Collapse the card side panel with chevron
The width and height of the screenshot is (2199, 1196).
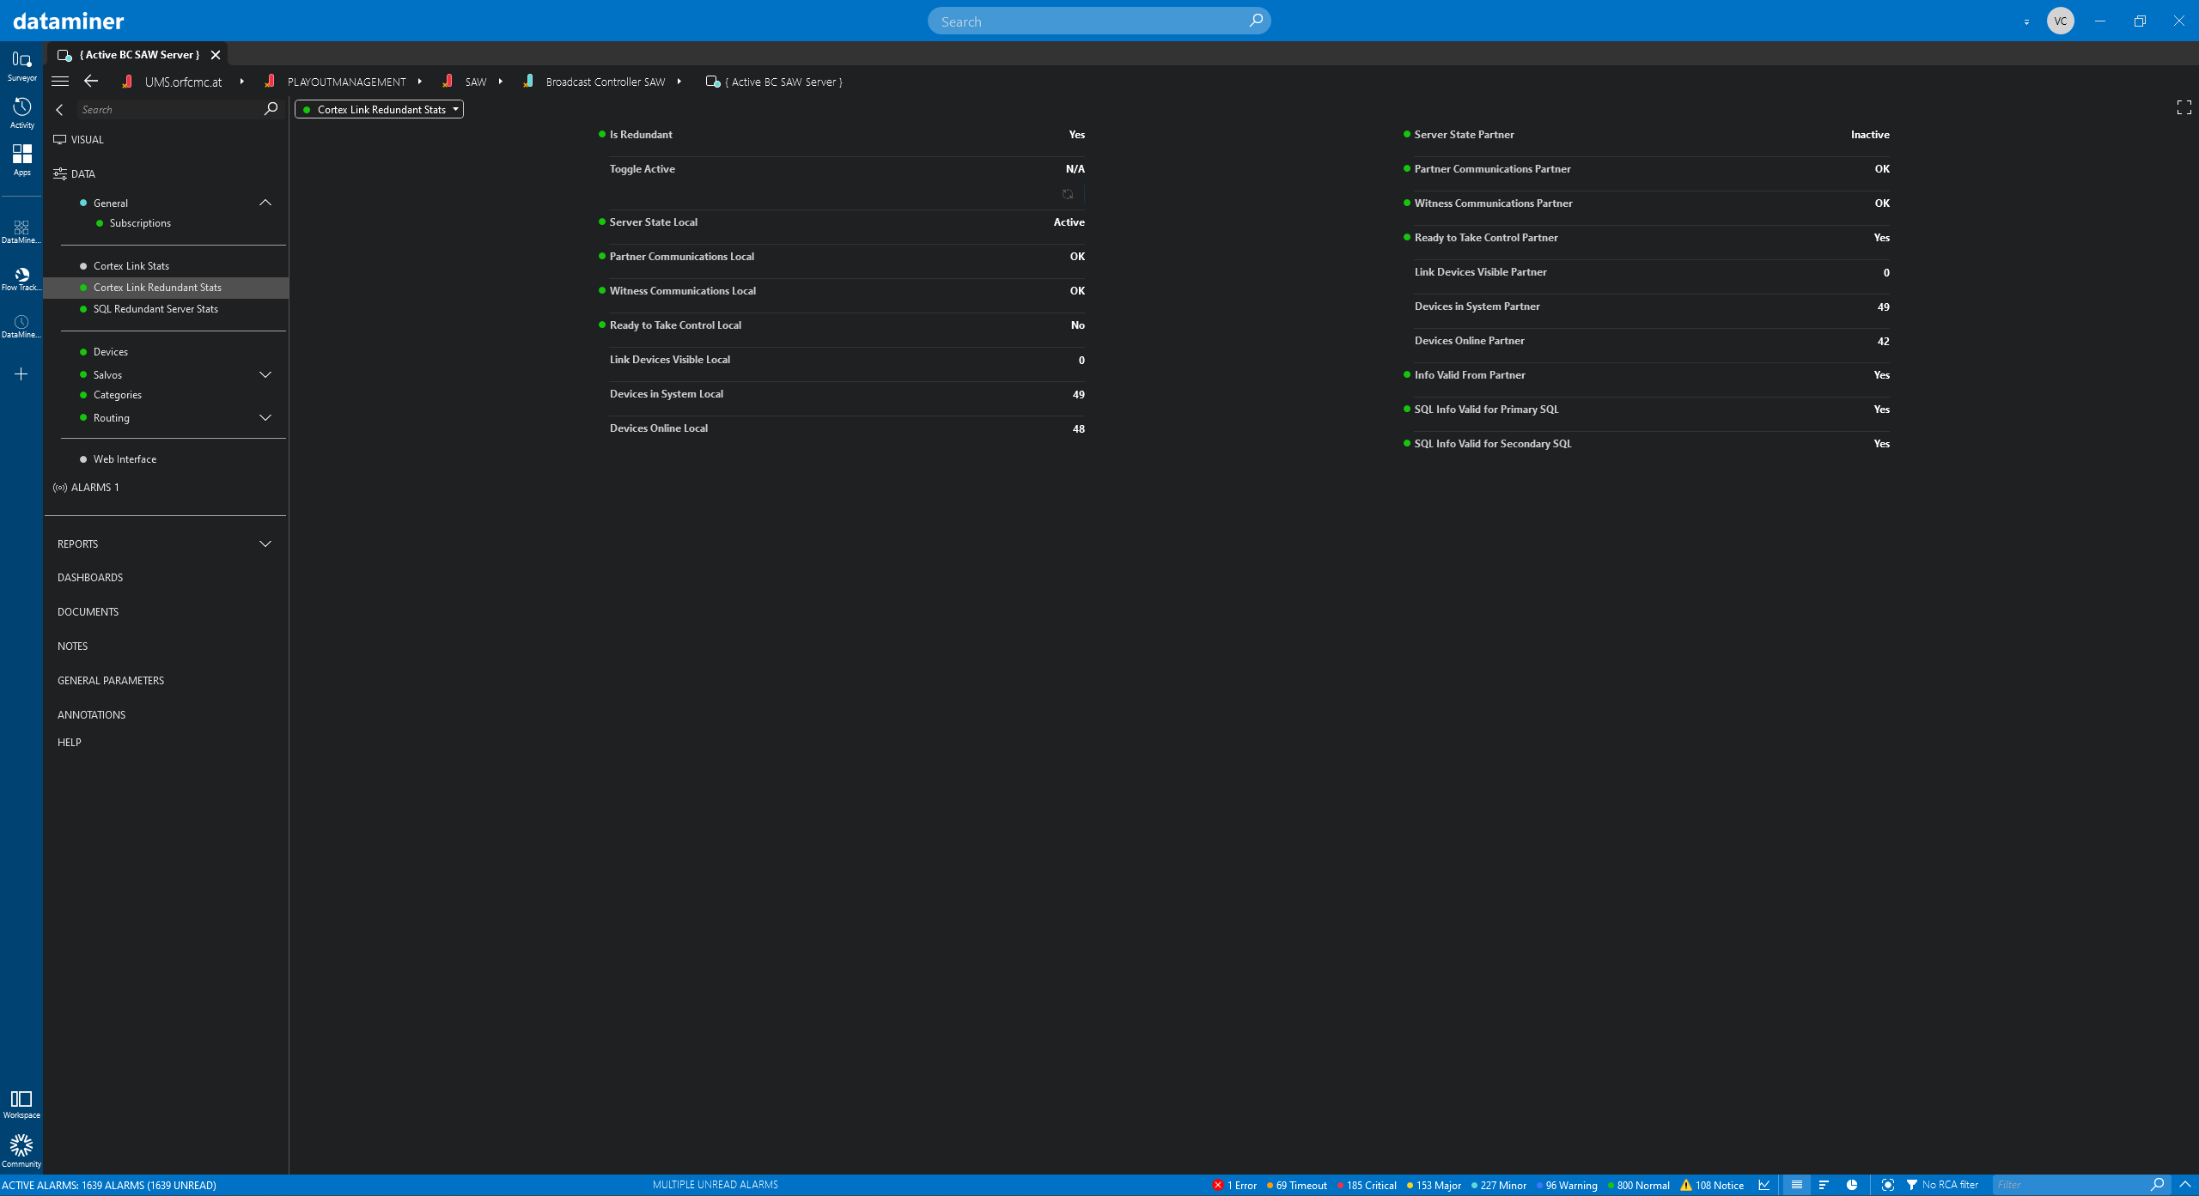(x=59, y=110)
